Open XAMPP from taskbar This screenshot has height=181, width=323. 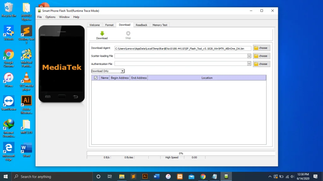coord(180,177)
